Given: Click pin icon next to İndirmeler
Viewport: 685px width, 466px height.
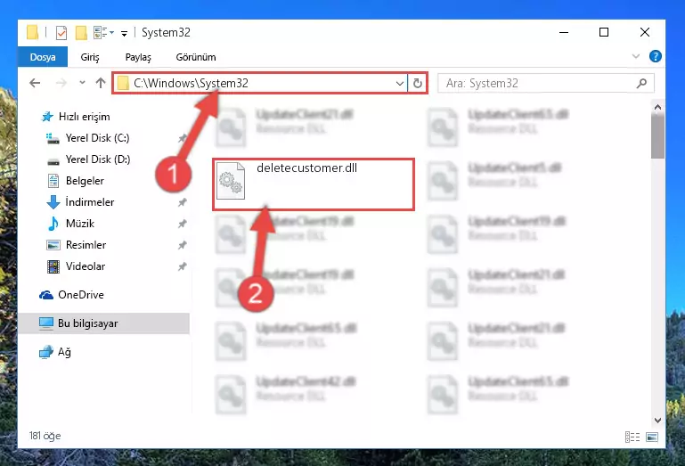Looking at the screenshot, I should click(x=183, y=202).
